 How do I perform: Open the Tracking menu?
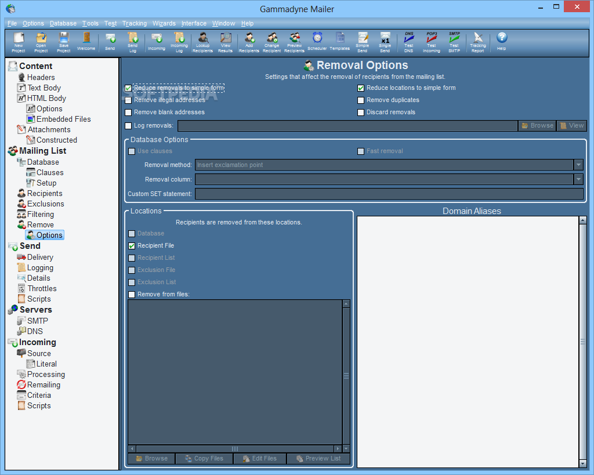pos(135,23)
